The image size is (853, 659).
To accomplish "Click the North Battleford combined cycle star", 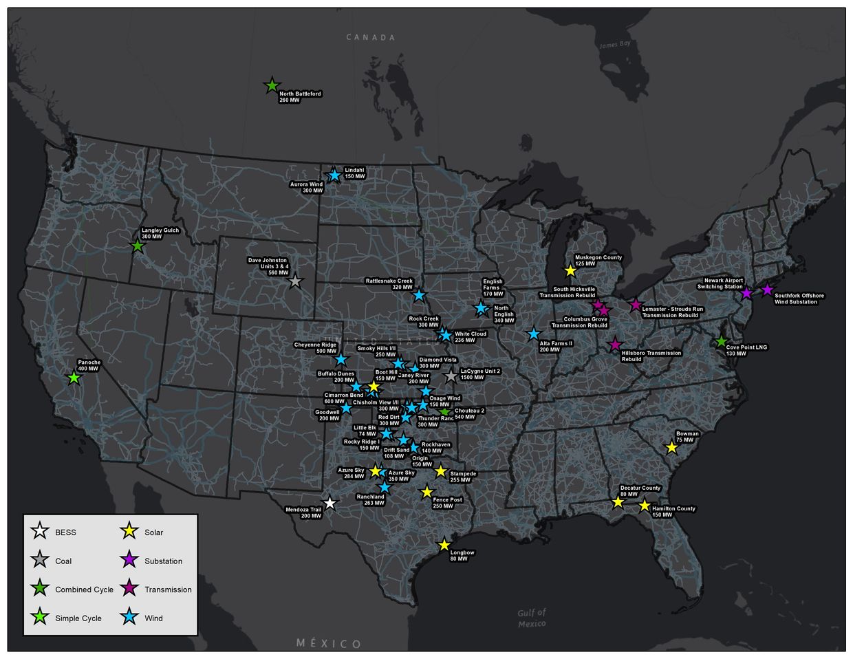I will tap(272, 86).
